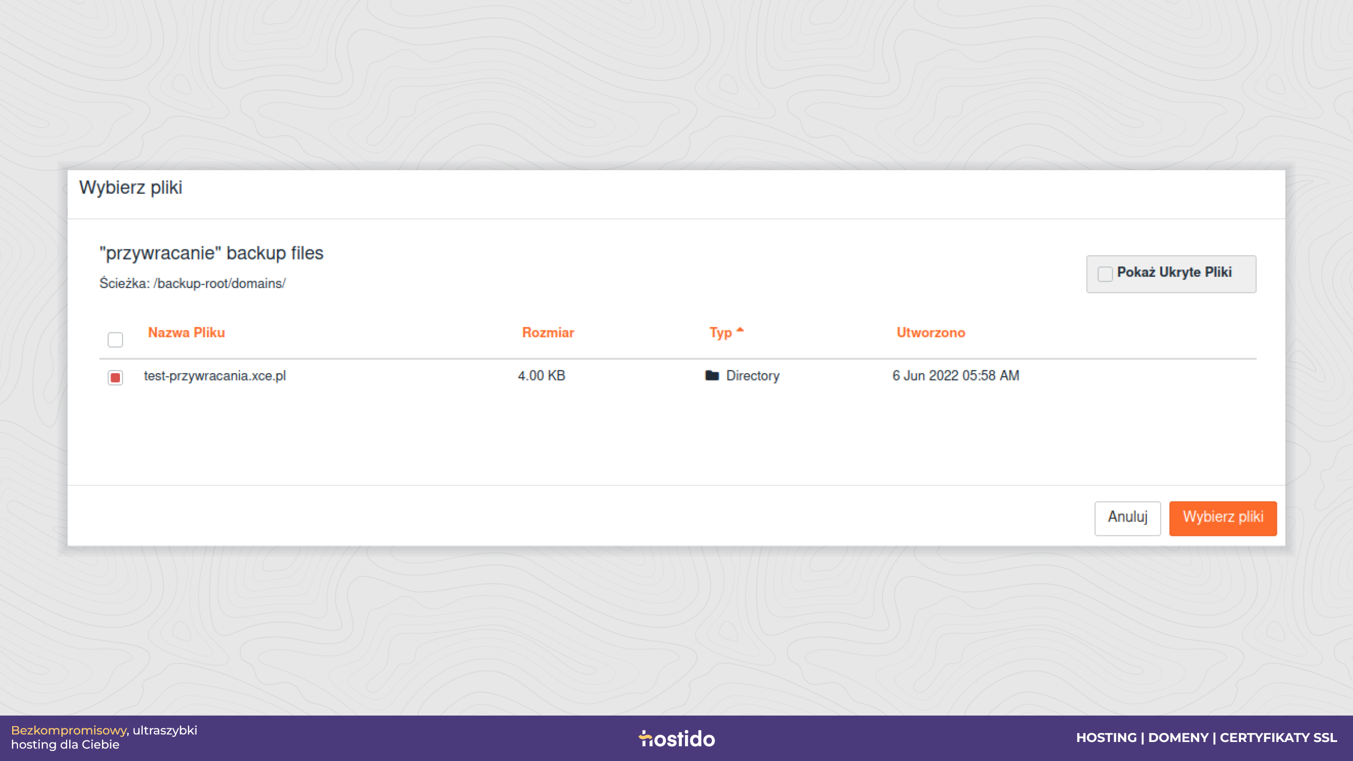Uncheck the test-przywracania.xce.pl checkbox
Image resolution: width=1353 pixels, height=761 pixels.
tap(115, 377)
